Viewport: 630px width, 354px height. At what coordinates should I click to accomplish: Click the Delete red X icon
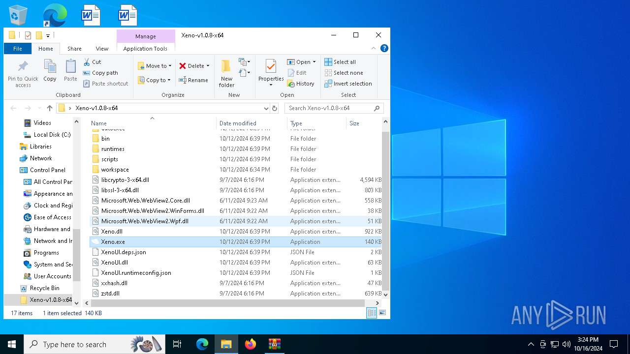click(183, 66)
